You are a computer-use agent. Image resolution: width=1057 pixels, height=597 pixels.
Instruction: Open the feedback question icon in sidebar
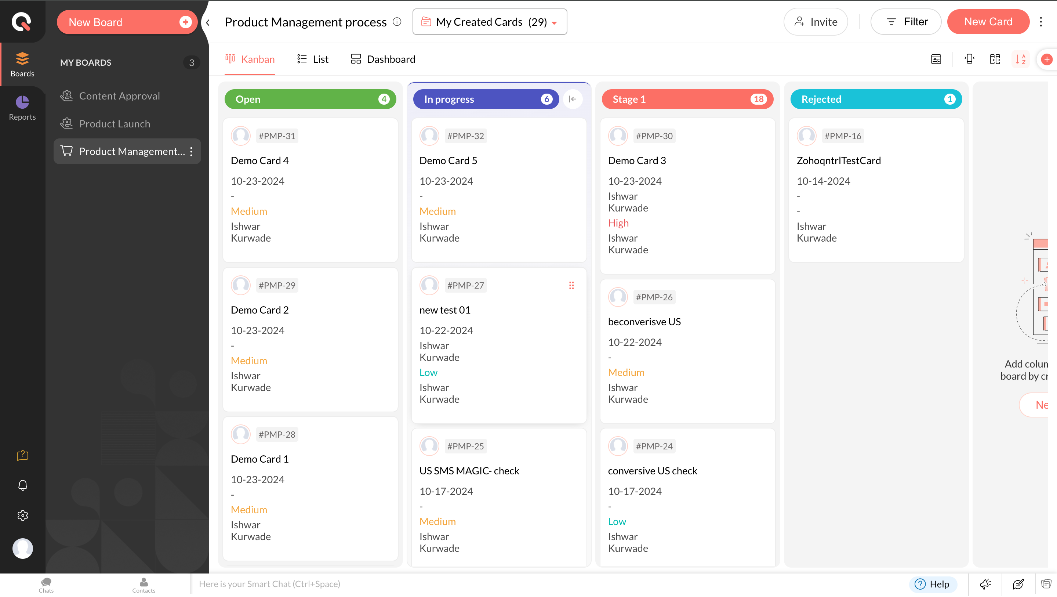(x=22, y=455)
